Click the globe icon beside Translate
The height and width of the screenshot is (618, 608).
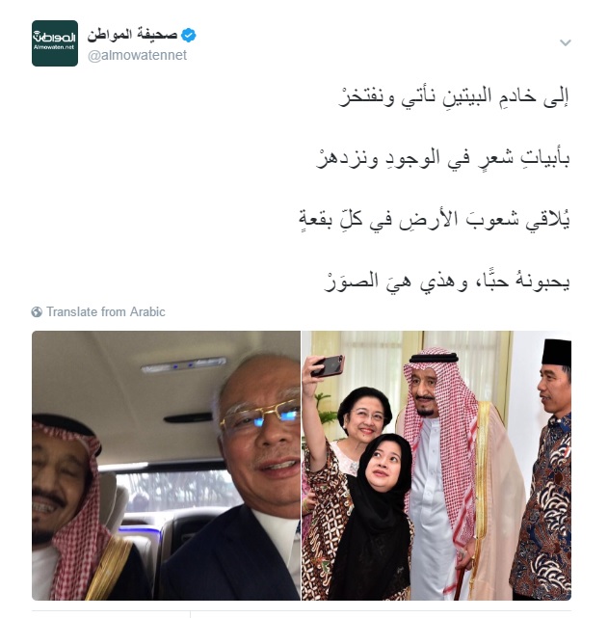[x=37, y=311]
